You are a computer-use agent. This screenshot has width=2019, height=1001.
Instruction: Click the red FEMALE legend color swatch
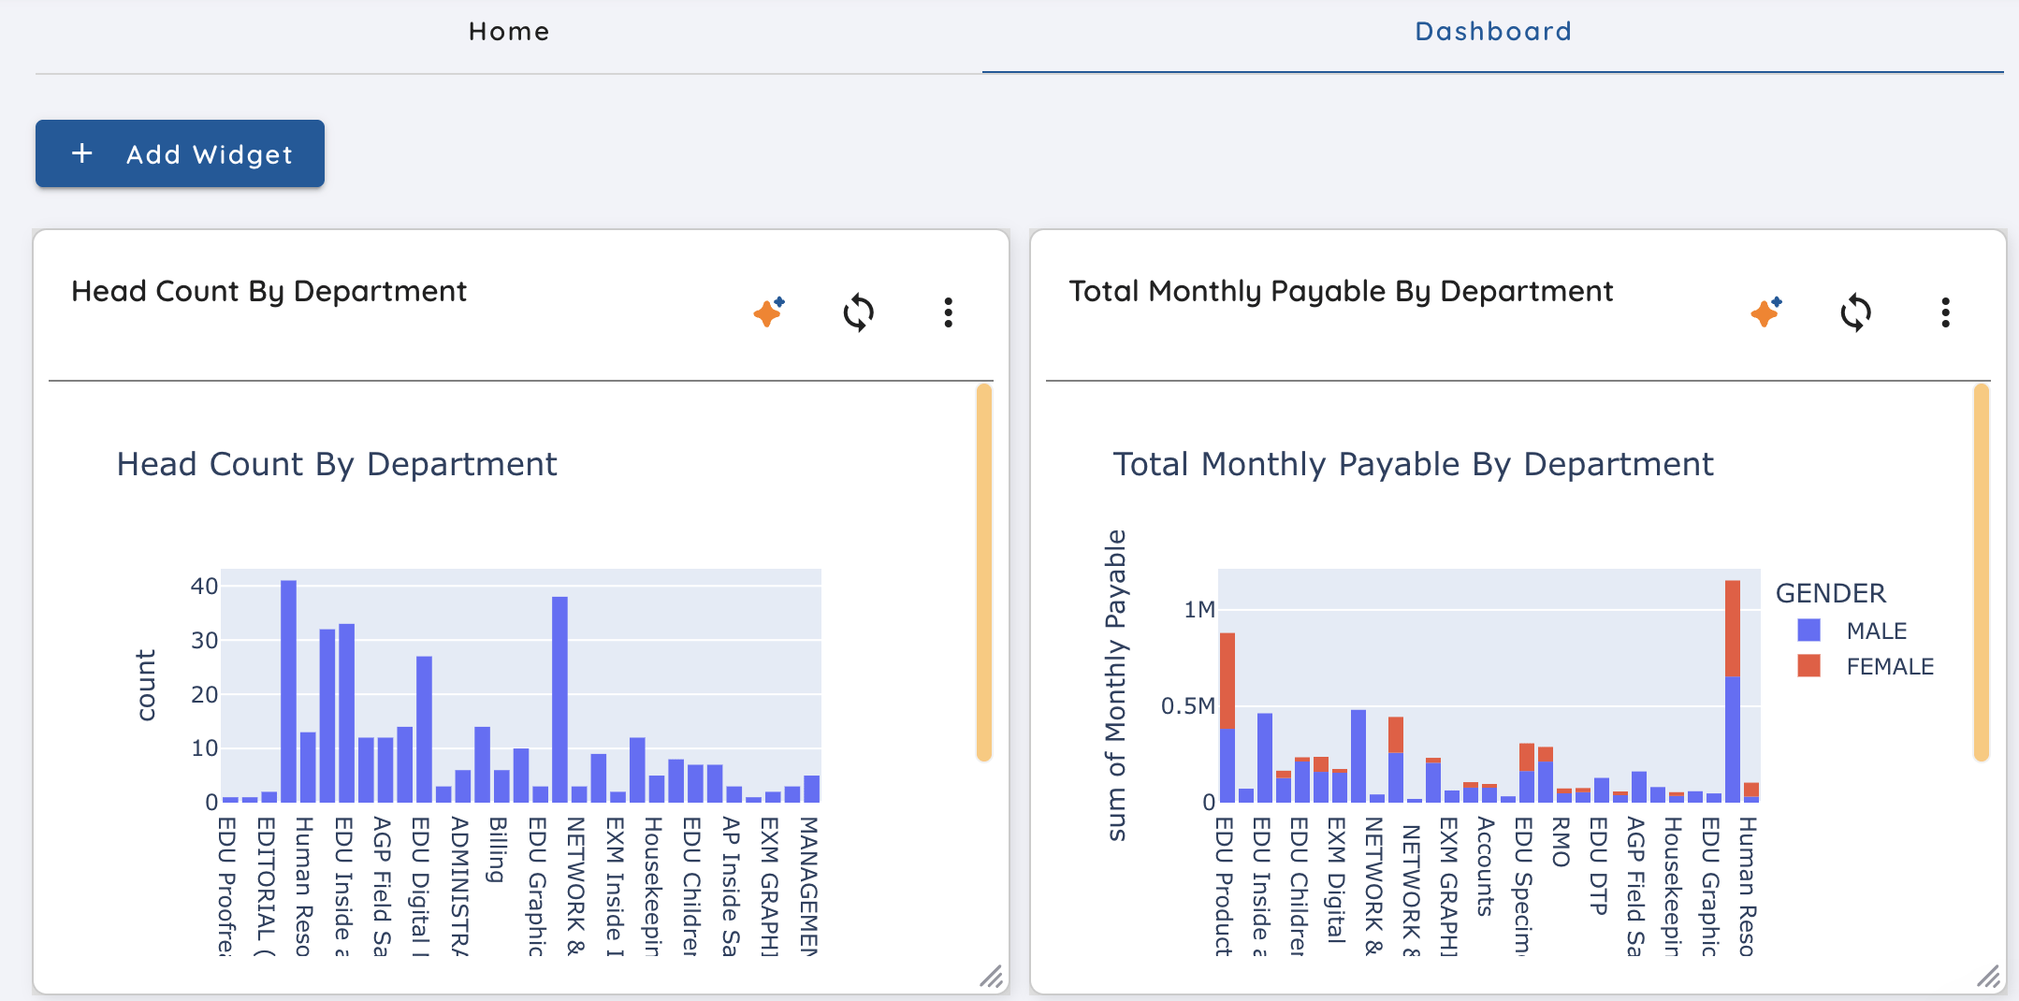coord(1808,666)
